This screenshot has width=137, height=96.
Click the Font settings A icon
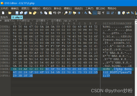coord(86,13)
